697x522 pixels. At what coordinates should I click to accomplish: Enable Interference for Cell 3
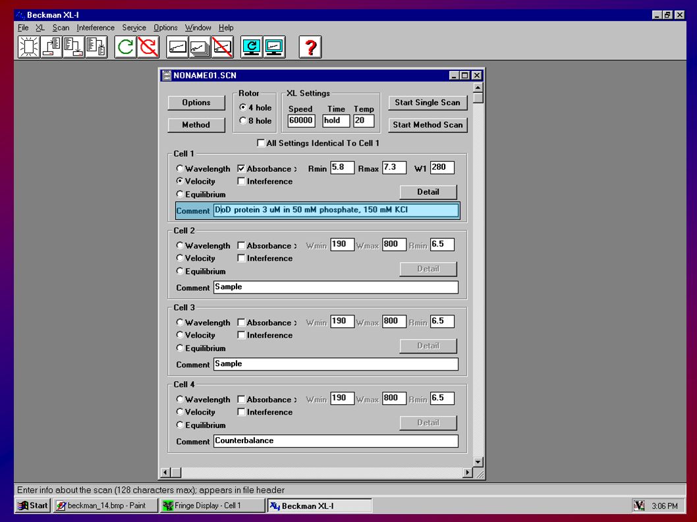pyautogui.click(x=241, y=335)
